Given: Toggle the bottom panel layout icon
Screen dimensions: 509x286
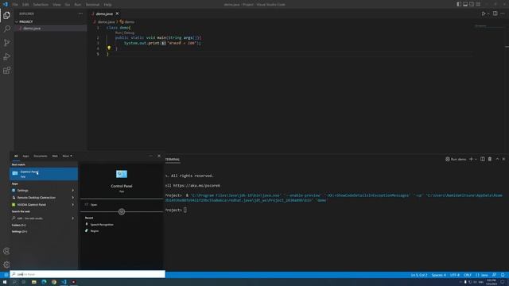Looking at the screenshot, I should pos(465,4).
